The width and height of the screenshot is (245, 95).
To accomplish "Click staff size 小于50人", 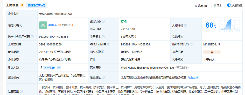I will click(209, 60).
